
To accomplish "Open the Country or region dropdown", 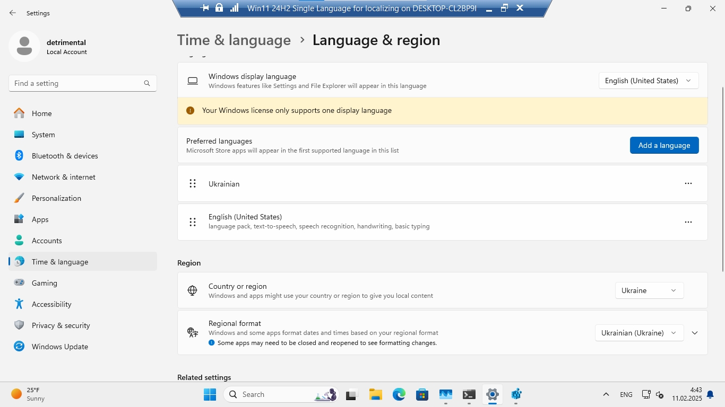I will 649,290.
